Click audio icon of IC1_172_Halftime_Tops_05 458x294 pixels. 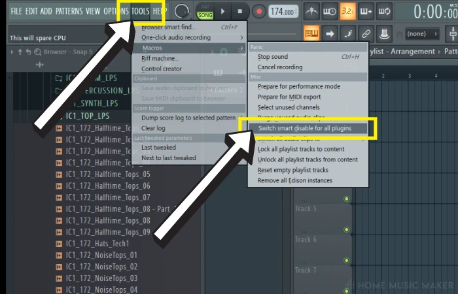(x=59, y=174)
